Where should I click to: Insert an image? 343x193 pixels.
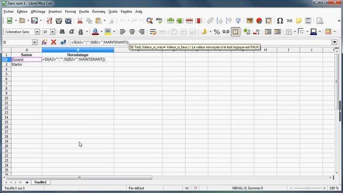click(250, 20)
